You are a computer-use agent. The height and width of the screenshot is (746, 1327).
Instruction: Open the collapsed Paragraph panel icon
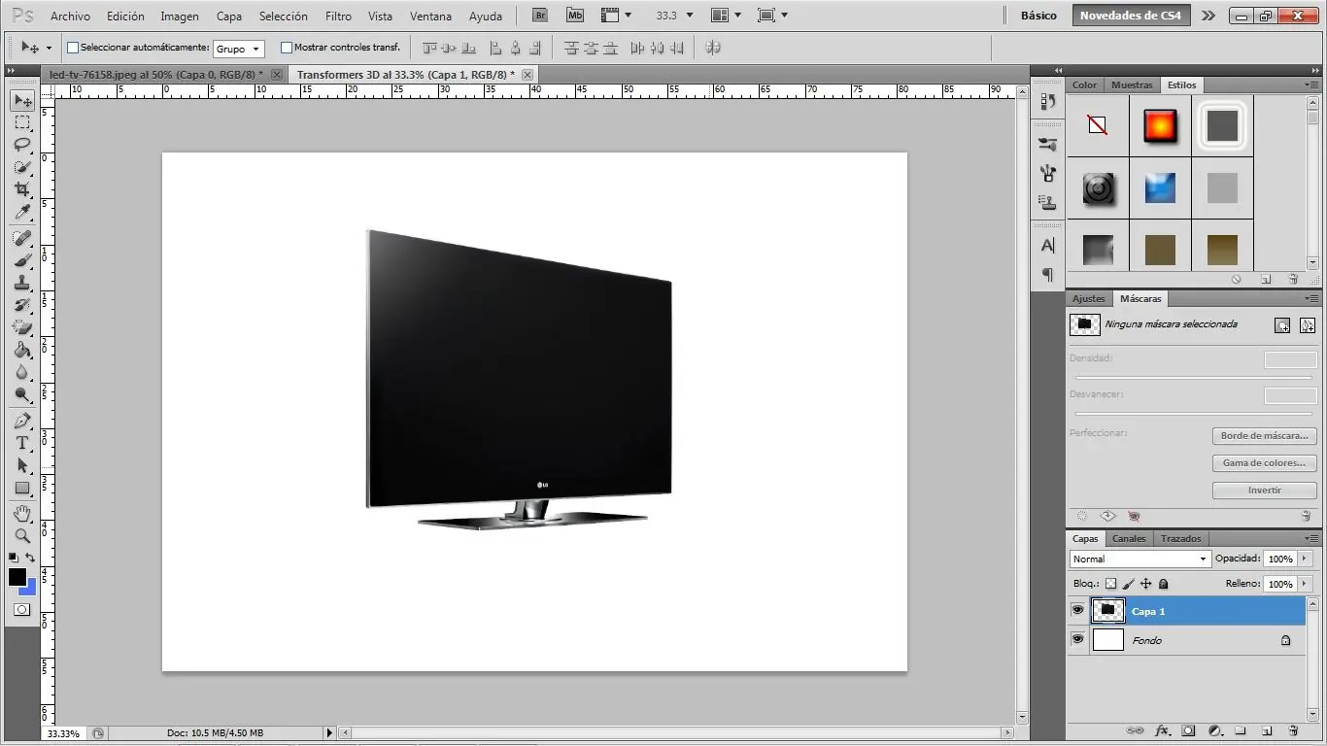1048,275
